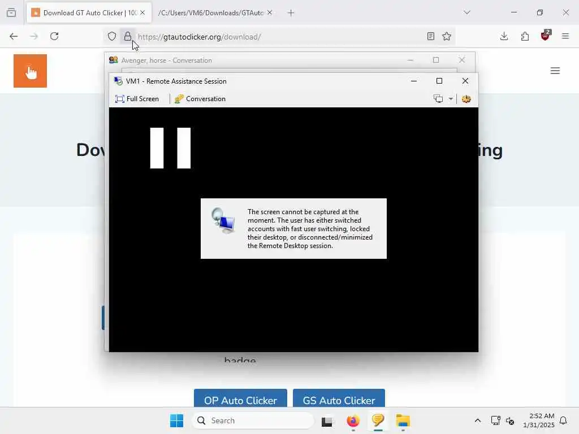Open Conversation in Remote Assistance toolbar

pos(200,99)
